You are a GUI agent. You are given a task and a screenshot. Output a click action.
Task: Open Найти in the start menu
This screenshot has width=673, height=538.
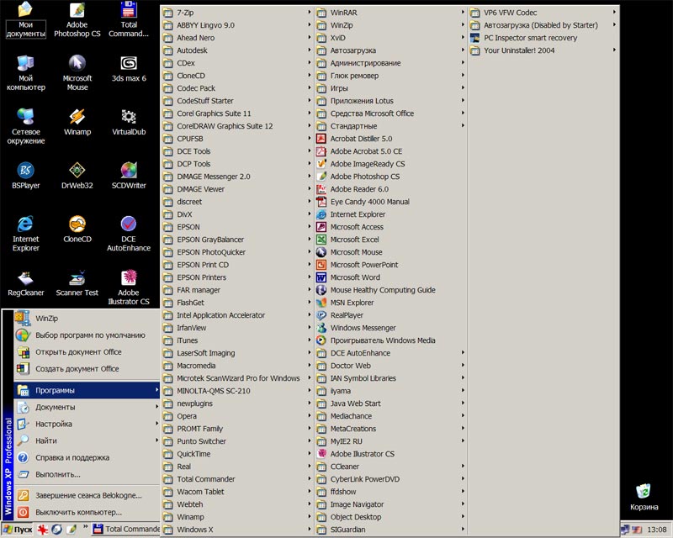tap(87, 440)
